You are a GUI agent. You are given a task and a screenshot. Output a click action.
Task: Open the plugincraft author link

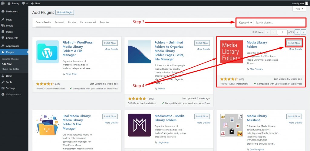[163, 142]
